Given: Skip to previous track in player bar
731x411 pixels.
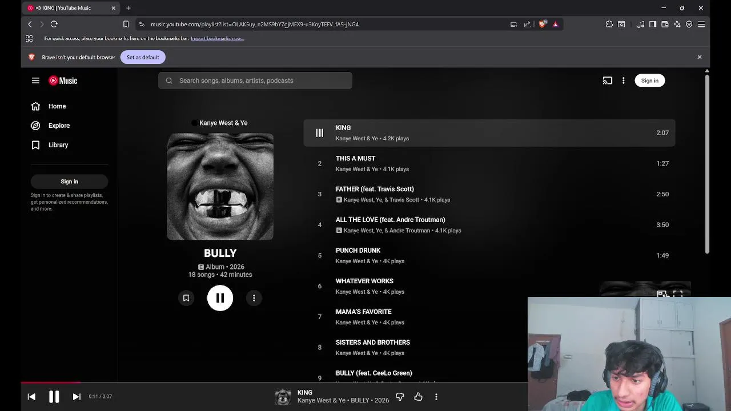Looking at the screenshot, I should (x=31, y=397).
